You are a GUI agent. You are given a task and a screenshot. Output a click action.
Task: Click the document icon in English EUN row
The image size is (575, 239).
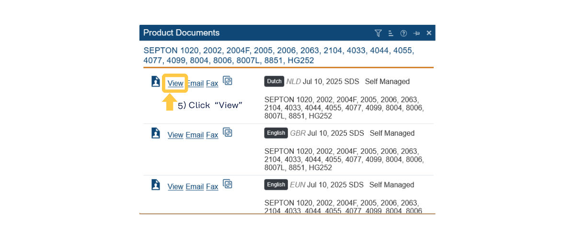[155, 185]
